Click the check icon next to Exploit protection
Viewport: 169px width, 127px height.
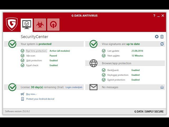click(104, 80)
